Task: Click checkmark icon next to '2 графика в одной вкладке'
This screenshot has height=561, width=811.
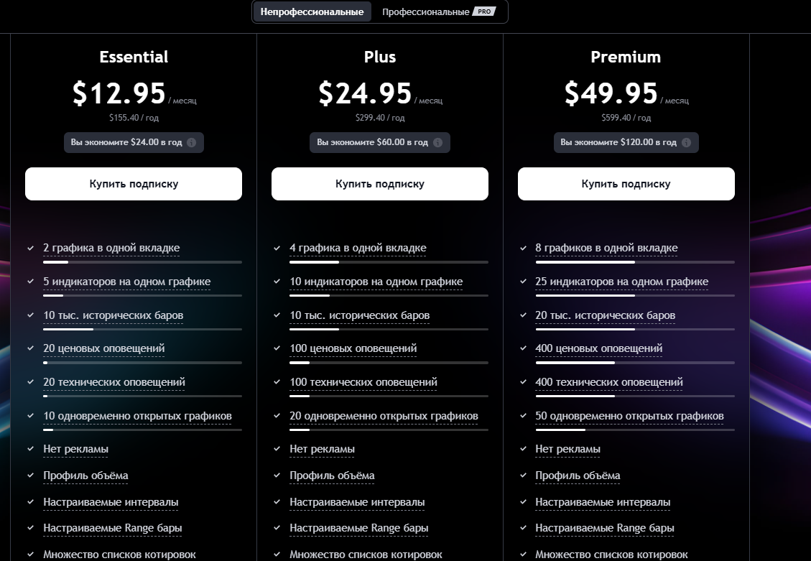Action: (x=31, y=248)
